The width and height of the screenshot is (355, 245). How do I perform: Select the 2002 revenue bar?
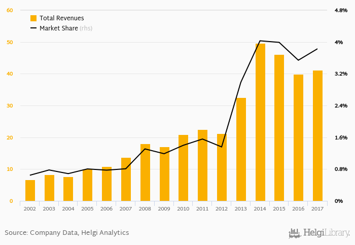point(30,191)
